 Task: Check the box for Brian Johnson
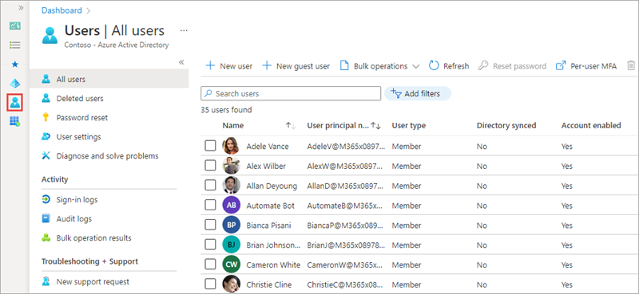coord(210,245)
